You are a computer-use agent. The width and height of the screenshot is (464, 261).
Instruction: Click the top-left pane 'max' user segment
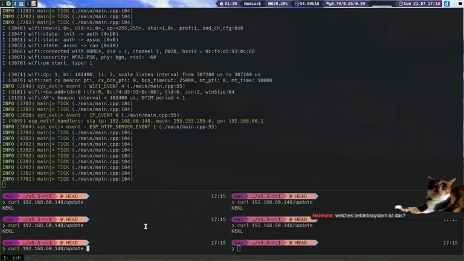coord(10,196)
